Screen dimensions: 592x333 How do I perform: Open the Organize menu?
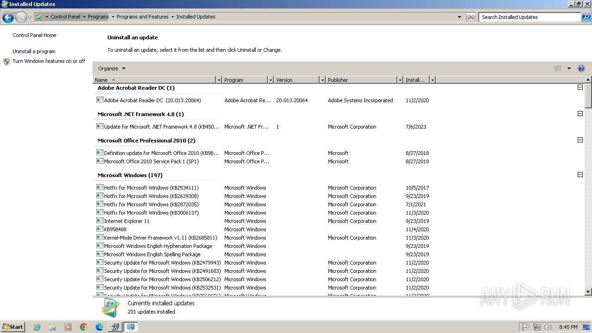tap(111, 68)
